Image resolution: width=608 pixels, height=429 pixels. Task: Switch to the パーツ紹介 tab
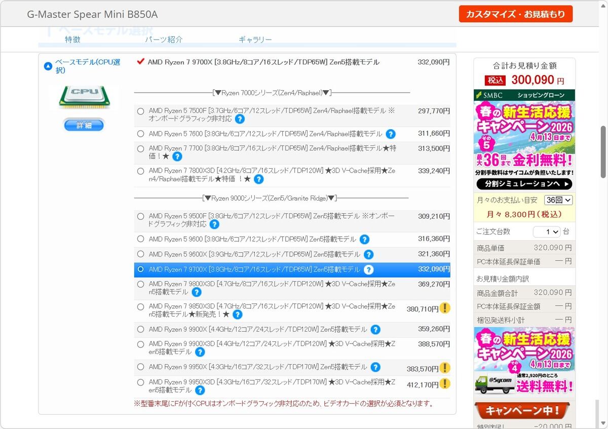pos(164,40)
